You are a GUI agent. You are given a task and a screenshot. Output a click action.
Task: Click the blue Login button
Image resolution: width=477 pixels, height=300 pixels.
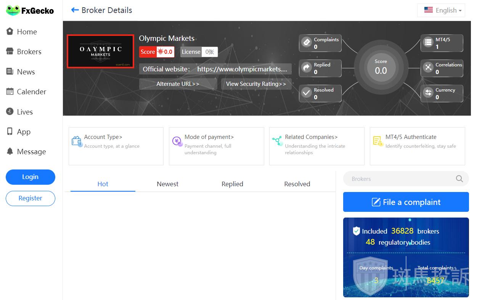coord(31,177)
